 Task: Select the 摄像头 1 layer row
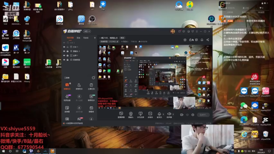click(79, 51)
